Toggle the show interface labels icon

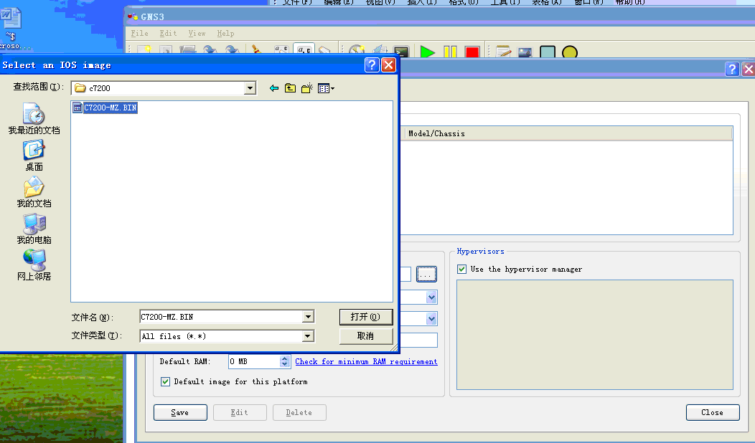[x=281, y=50]
